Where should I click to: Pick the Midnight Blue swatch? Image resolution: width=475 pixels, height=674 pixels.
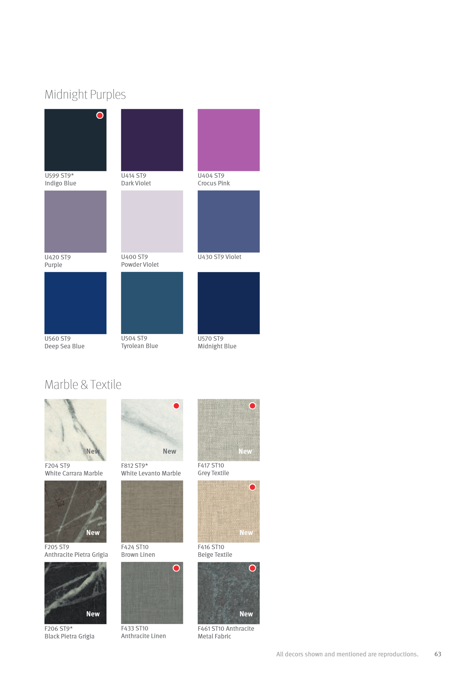pos(228,303)
